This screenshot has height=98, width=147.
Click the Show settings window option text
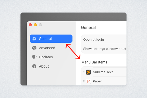click(x=105, y=49)
